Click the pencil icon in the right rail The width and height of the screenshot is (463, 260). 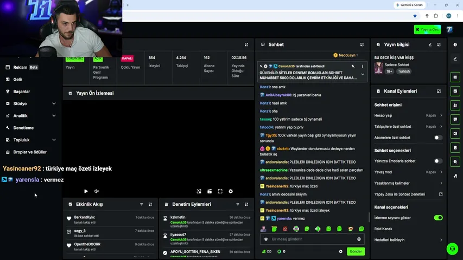[x=455, y=59]
